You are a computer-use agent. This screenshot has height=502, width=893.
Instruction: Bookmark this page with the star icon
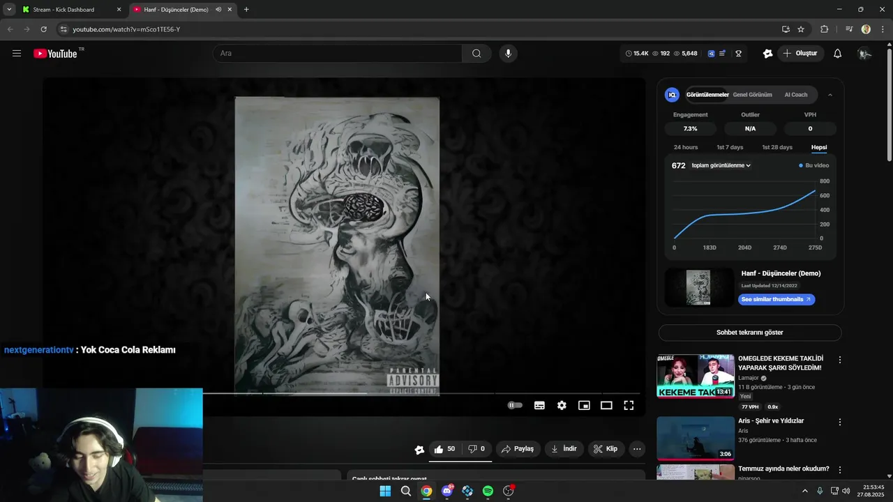[801, 29]
